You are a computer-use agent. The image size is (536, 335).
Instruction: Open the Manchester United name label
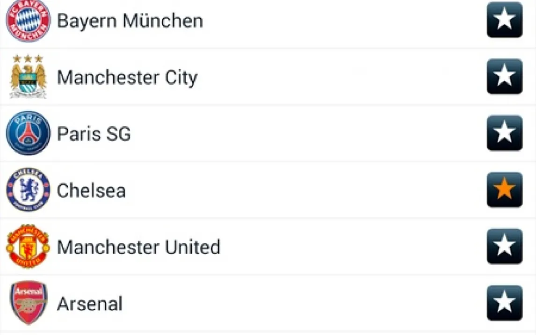pos(138,248)
